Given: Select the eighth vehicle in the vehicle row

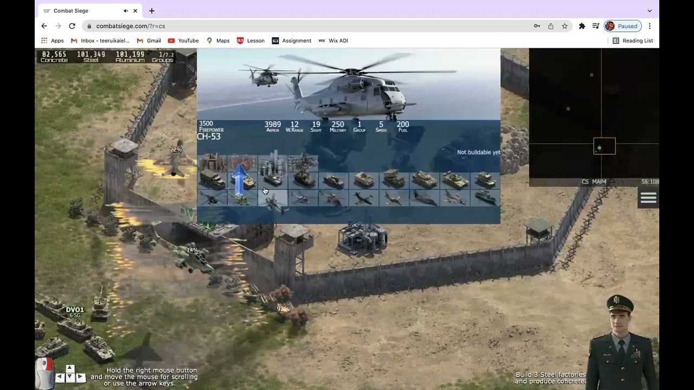Looking at the screenshot, I should [x=425, y=180].
